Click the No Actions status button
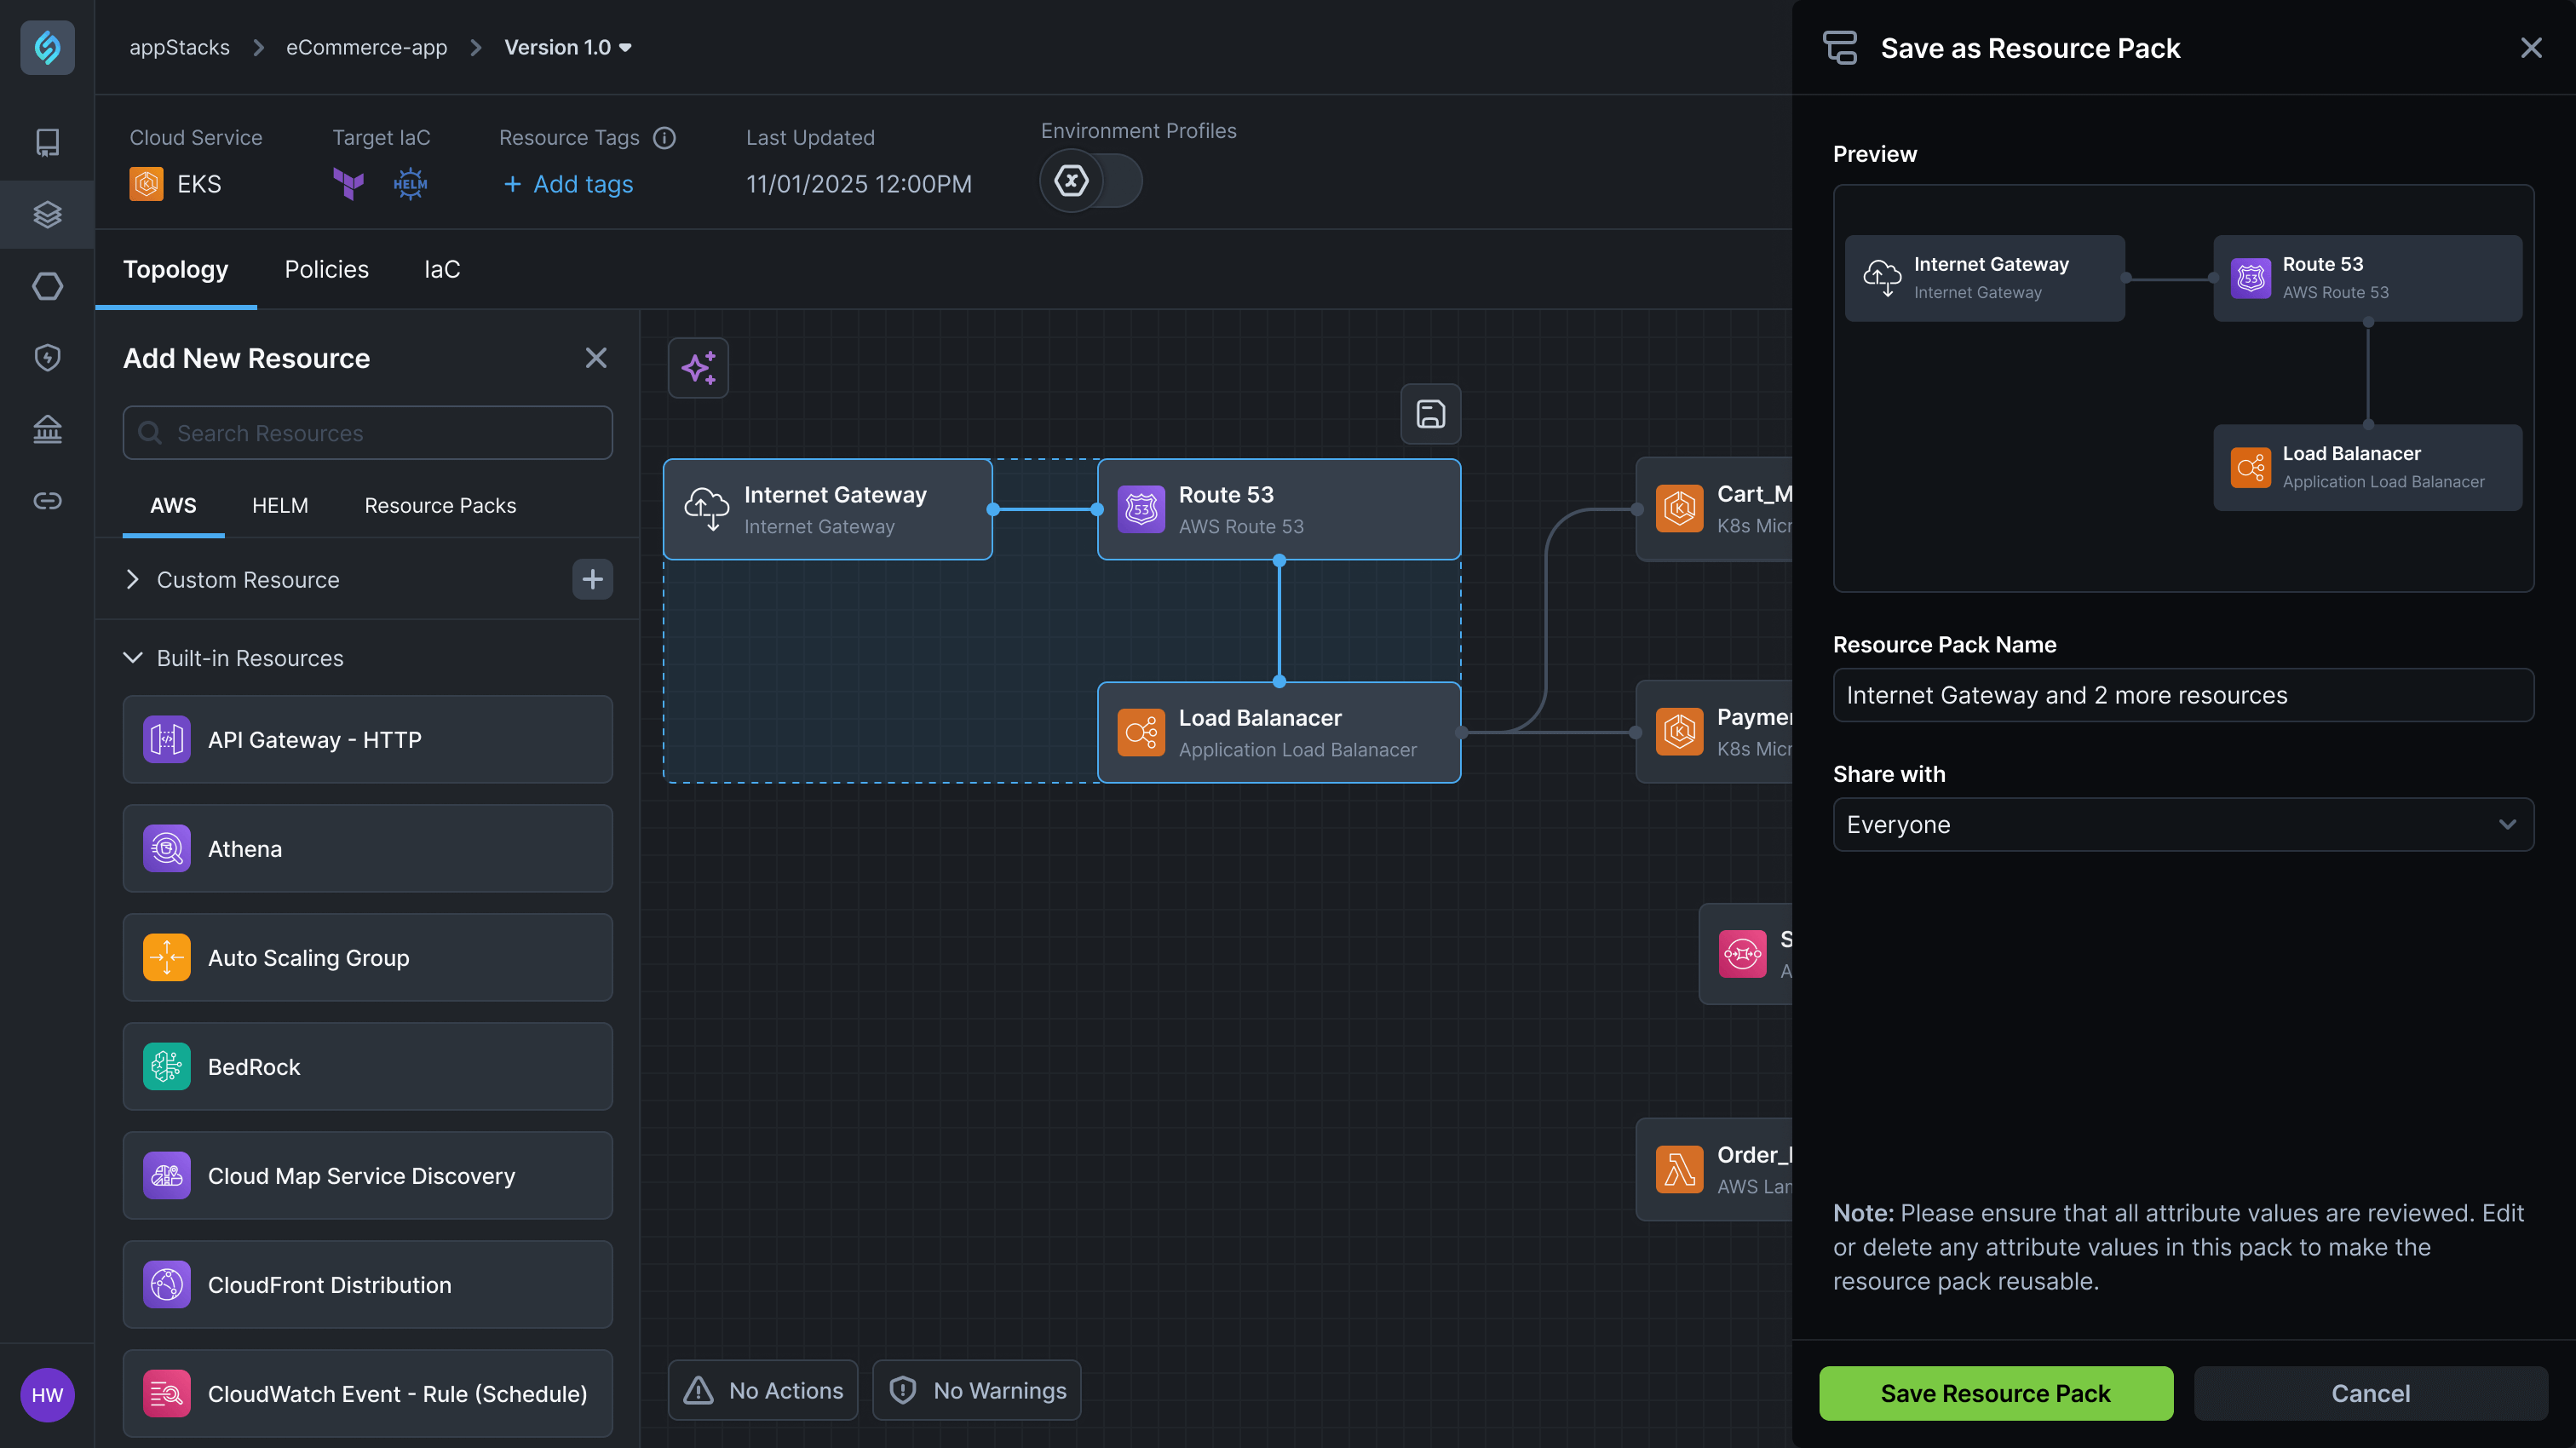The image size is (2576, 1448). 763,1390
